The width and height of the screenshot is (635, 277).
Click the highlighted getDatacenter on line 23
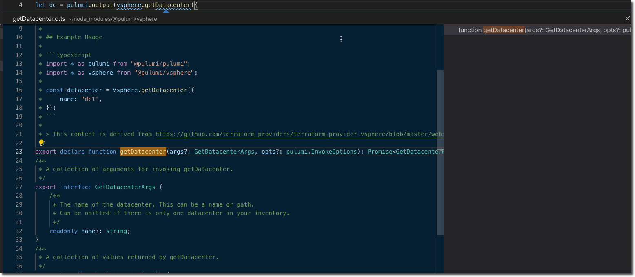pos(142,152)
